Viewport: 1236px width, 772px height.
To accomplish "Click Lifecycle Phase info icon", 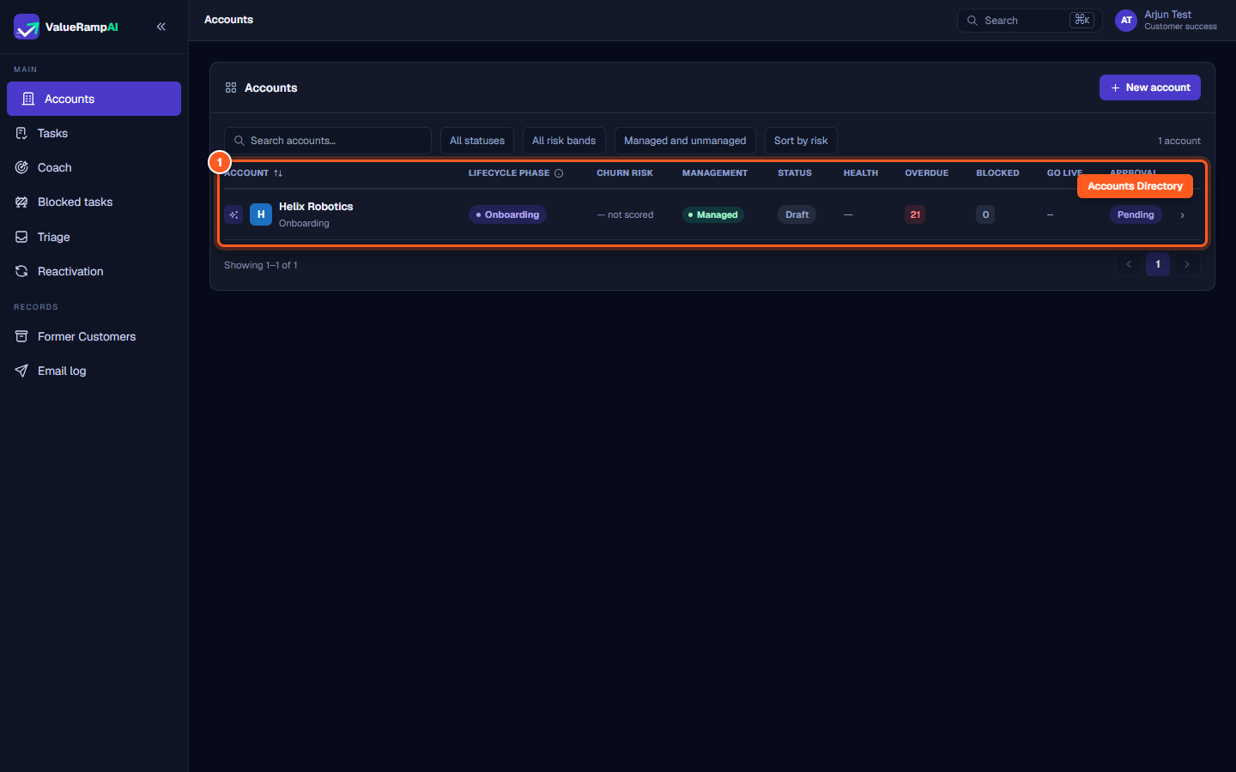I will click(559, 173).
